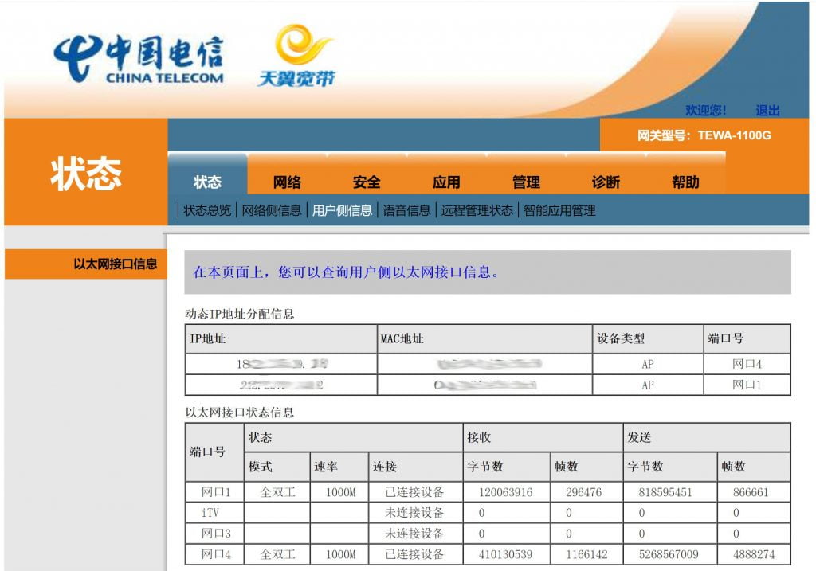
Task: Click the China Telecom logo
Action: pyautogui.click(x=139, y=58)
